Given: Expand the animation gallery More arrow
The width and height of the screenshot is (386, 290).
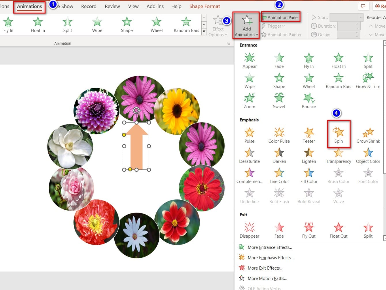Looking at the screenshot, I should (204, 31).
